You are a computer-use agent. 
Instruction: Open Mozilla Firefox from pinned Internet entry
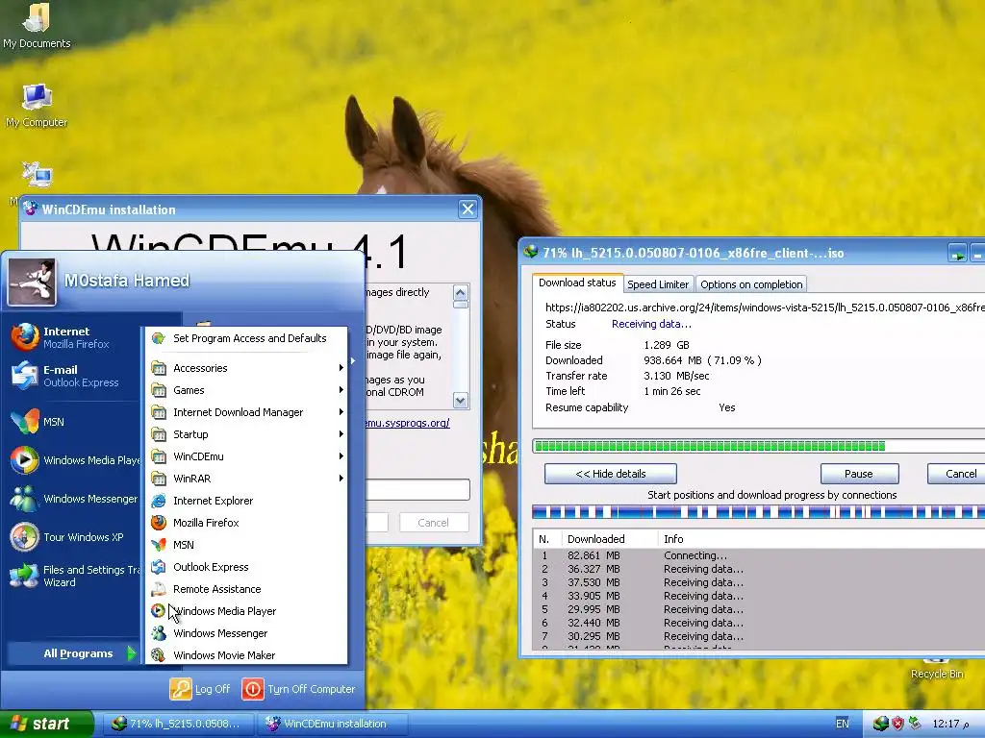[74, 337]
